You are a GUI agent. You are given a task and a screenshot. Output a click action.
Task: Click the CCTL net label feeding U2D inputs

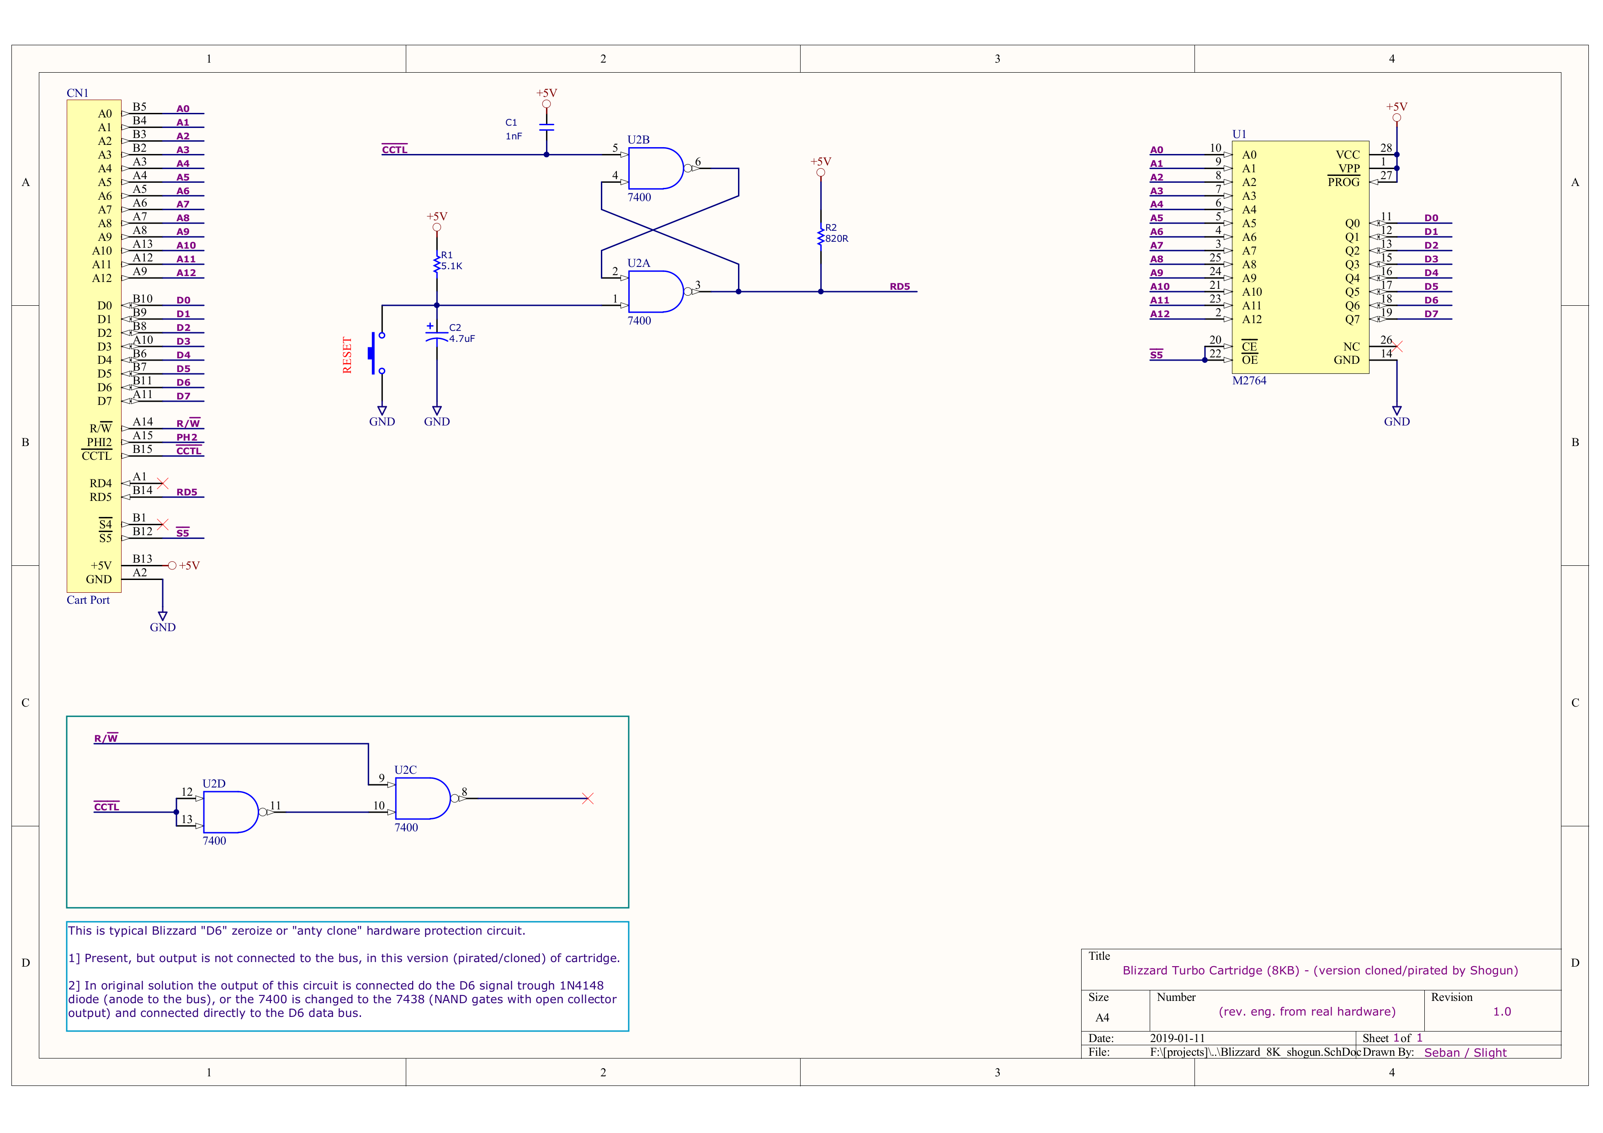107,806
